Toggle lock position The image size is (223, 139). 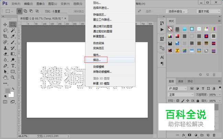point(188,101)
